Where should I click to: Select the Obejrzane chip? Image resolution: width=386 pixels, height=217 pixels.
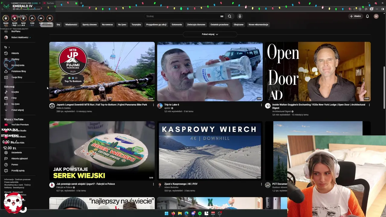[239, 25]
